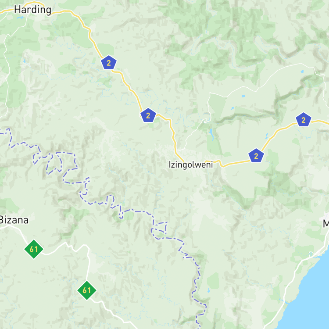Viewport: 329px width, 329px height.
Task: Click the Route 61 shield closest to Bizana
Action: pyautogui.click(x=34, y=249)
